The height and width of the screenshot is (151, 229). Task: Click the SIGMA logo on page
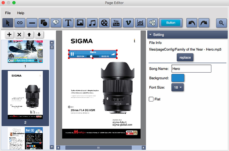(x=82, y=41)
